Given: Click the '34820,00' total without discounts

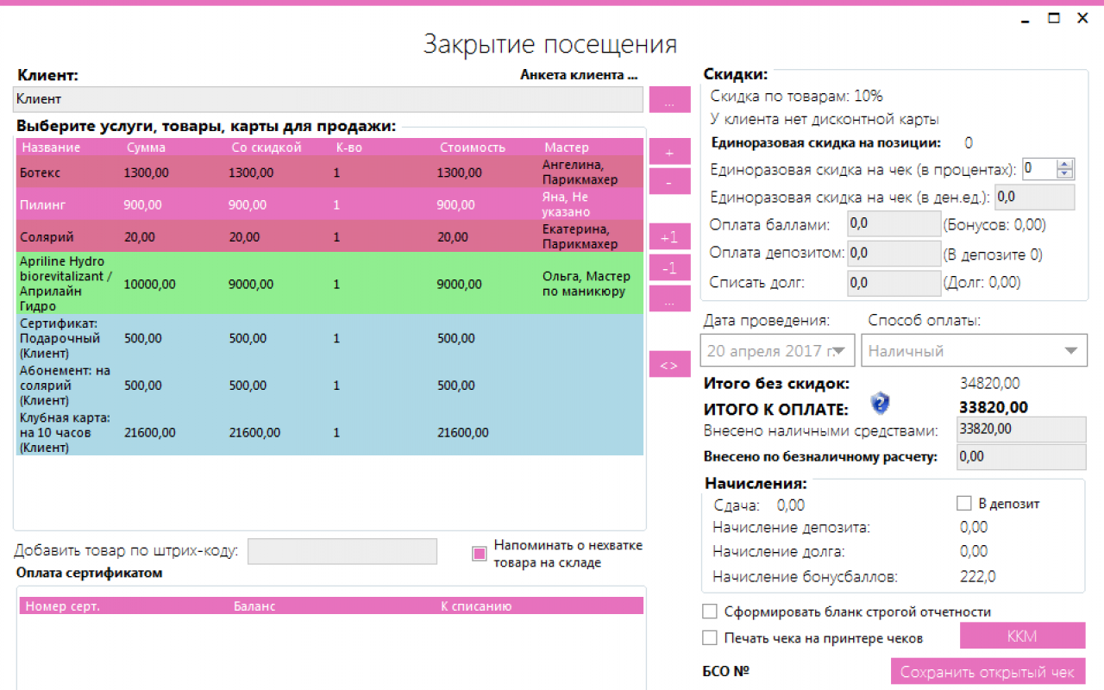Looking at the screenshot, I should click(990, 383).
